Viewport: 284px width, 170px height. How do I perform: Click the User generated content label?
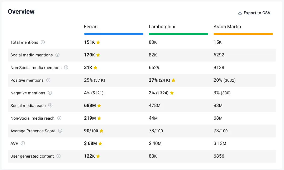[32, 156]
